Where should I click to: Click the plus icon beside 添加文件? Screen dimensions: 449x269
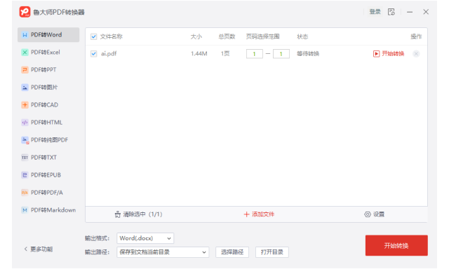point(246,214)
